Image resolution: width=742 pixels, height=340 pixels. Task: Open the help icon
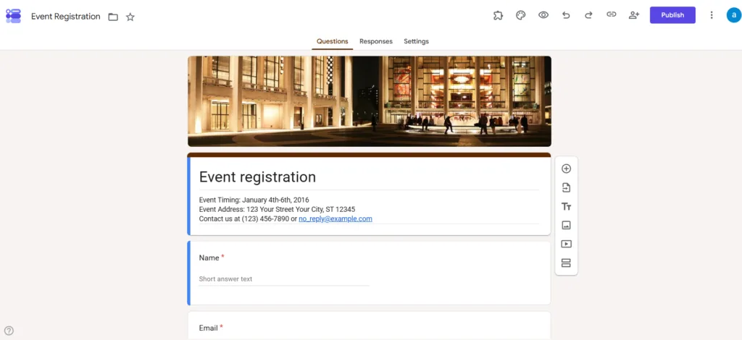(x=9, y=331)
